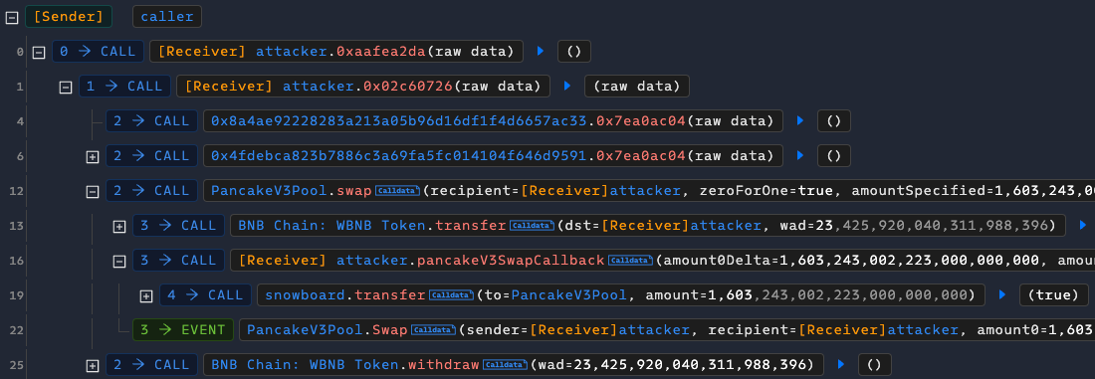
Task: Select the caller tag
Action: (x=167, y=17)
